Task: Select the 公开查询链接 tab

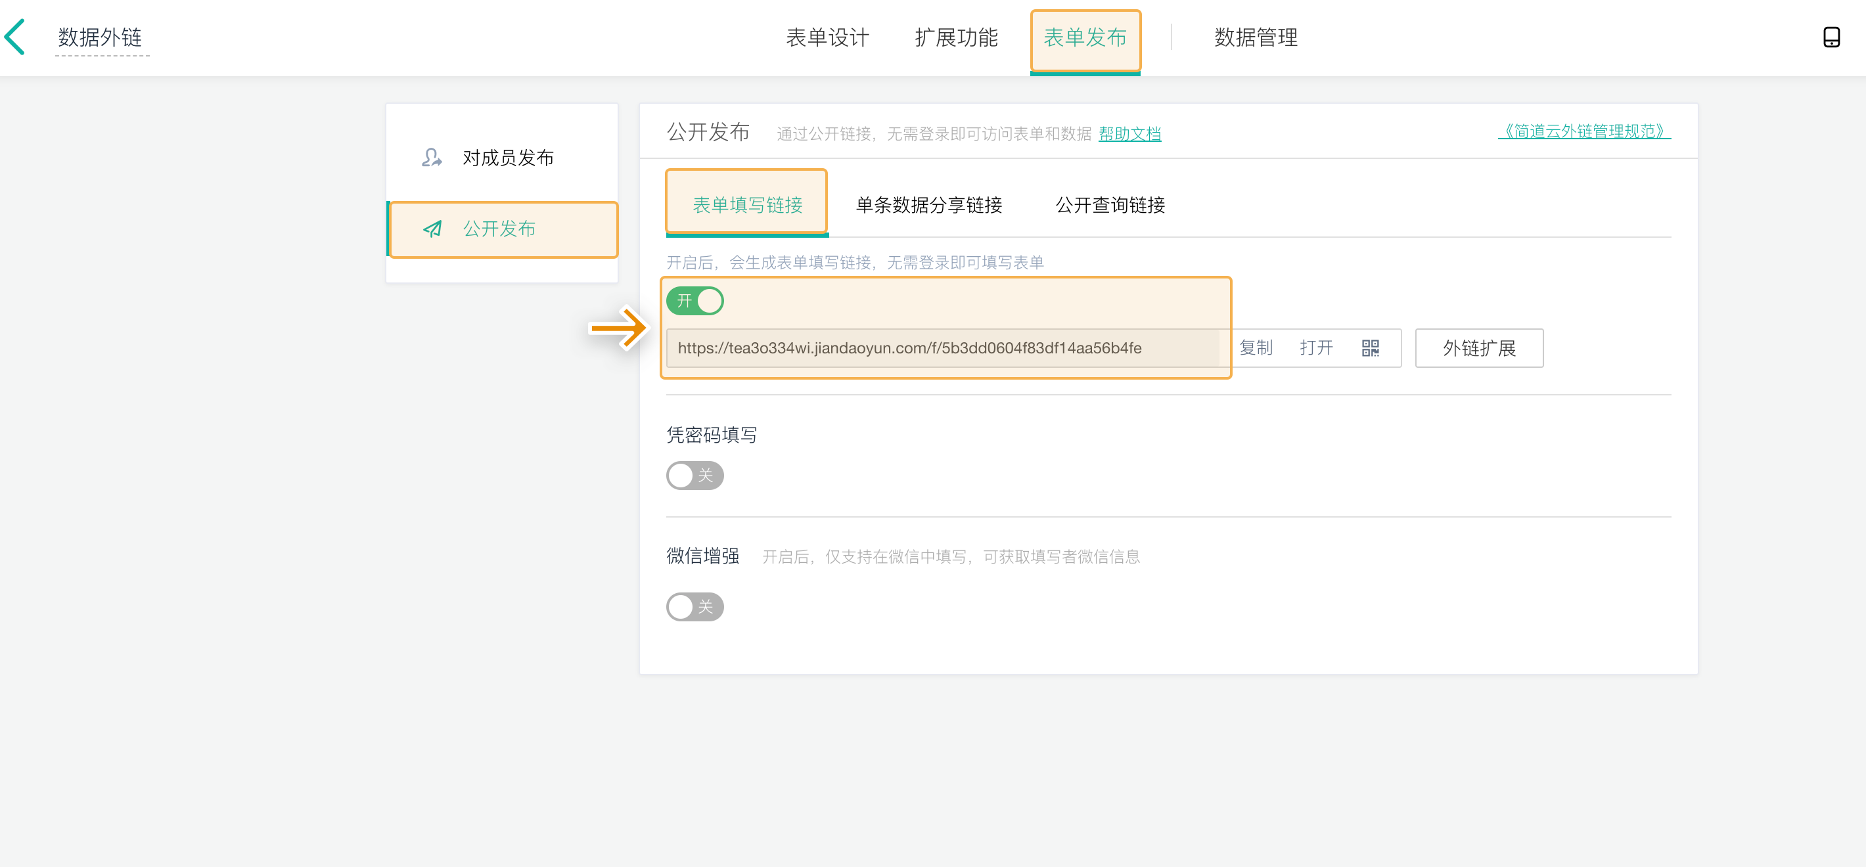Action: (x=1110, y=205)
